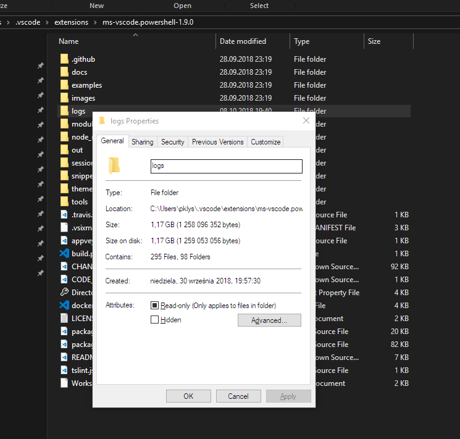This screenshot has width=460, height=439.
Task: Open the Previous Versions tab
Action: coord(218,142)
